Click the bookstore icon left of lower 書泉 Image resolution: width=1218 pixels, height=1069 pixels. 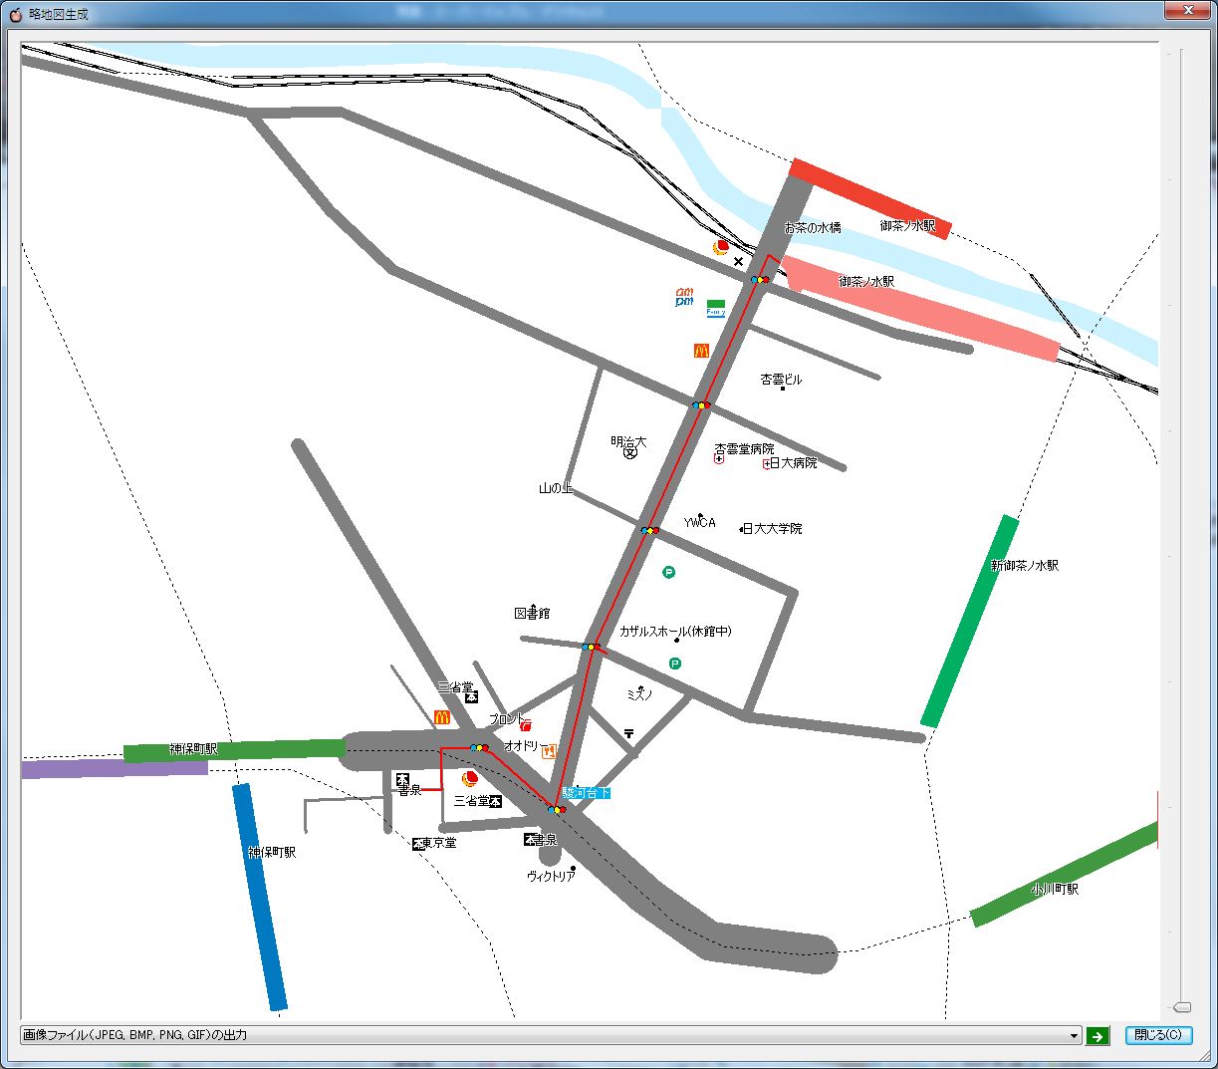pyautogui.click(x=530, y=840)
